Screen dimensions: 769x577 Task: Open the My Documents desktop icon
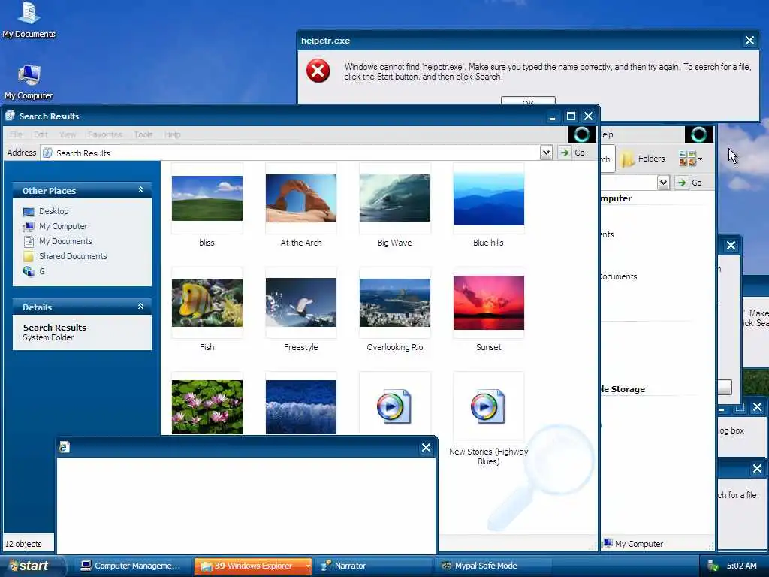coord(29,20)
